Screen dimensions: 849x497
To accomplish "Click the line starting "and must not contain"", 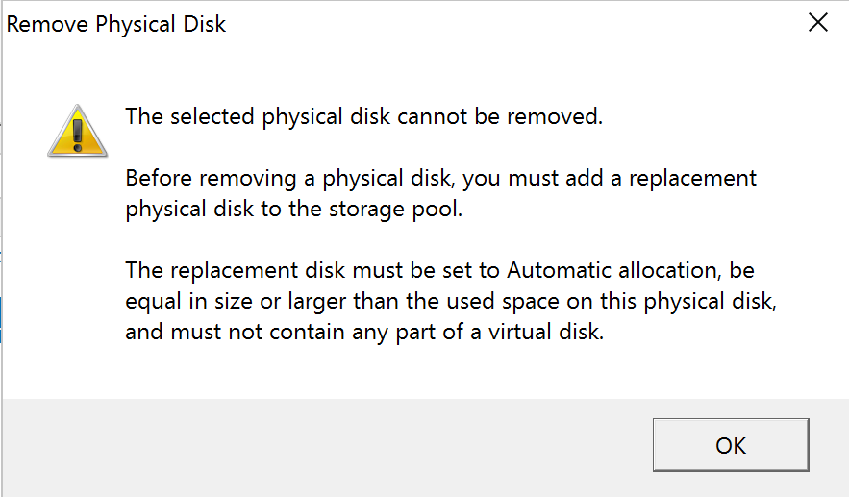I will (x=364, y=332).
